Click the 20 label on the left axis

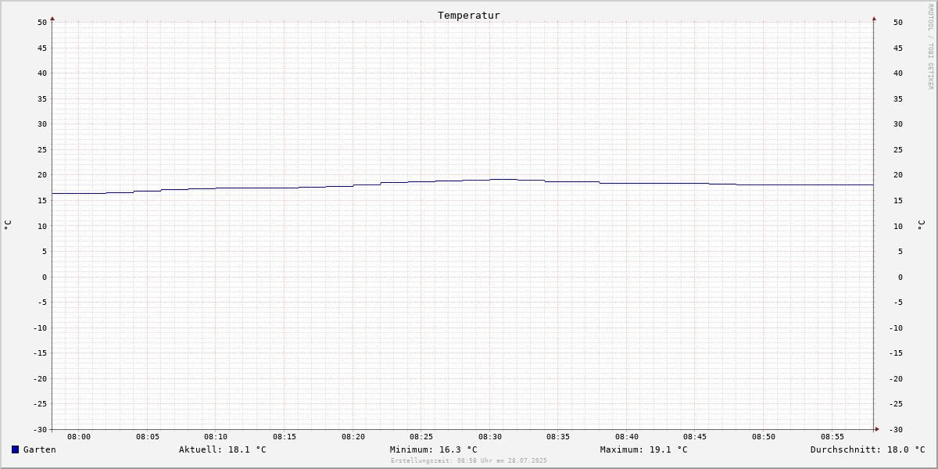coord(42,175)
